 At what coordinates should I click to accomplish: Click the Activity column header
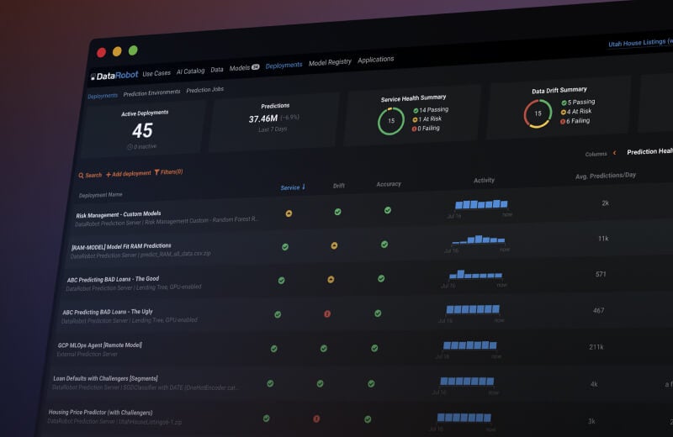(484, 181)
